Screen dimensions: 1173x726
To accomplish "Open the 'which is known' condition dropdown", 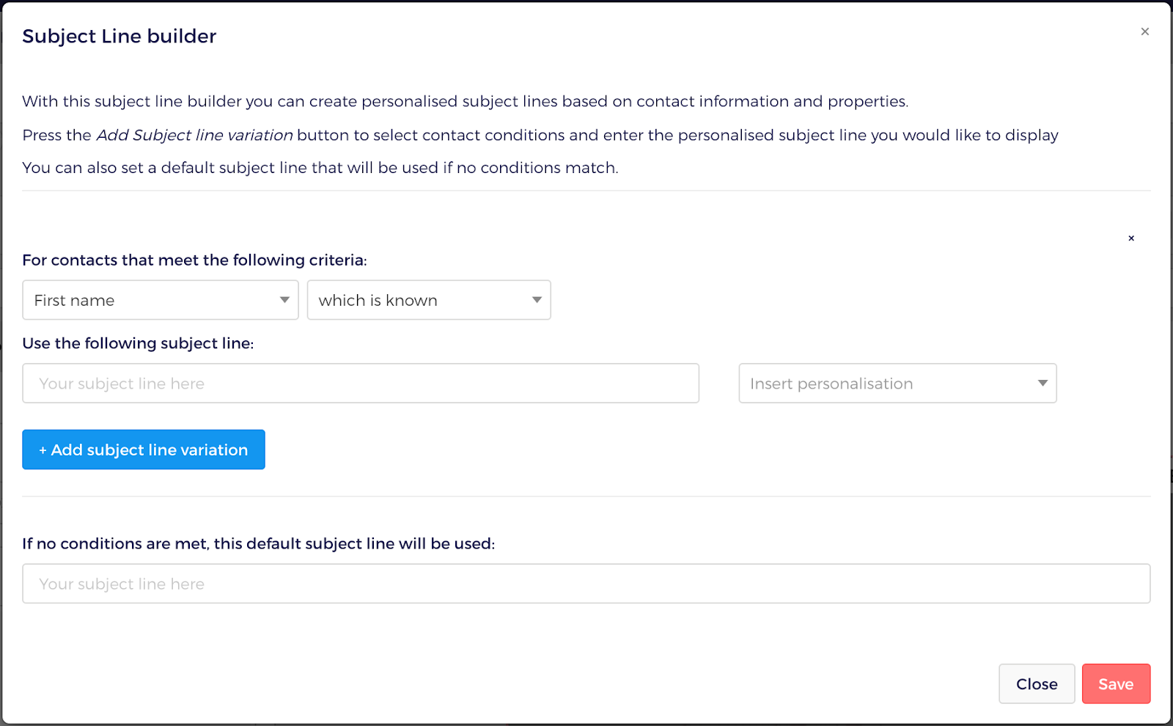I will [428, 300].
